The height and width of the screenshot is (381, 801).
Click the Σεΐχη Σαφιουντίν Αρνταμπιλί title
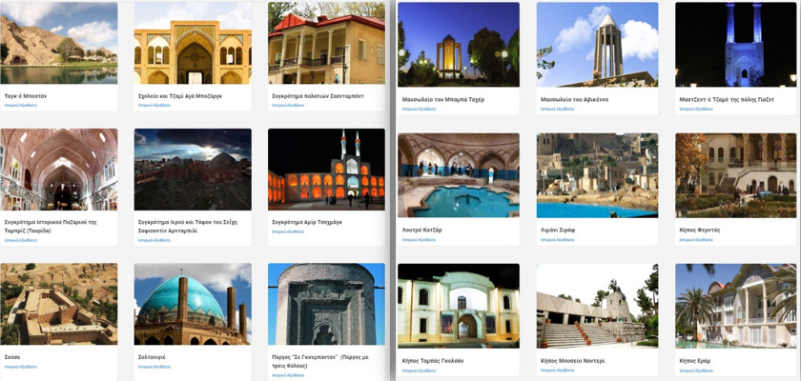(188, 227)
